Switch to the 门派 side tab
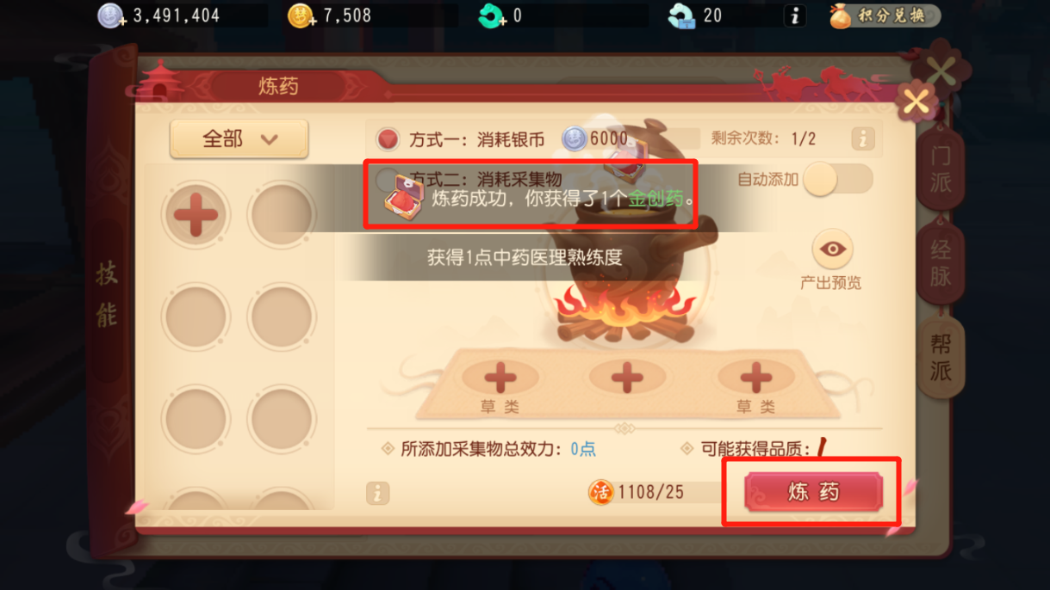1050x590 pixels. 940,169
